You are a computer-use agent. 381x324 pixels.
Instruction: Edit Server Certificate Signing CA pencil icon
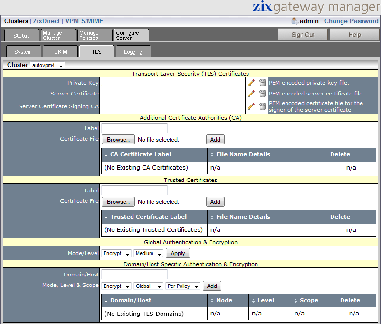251,106
